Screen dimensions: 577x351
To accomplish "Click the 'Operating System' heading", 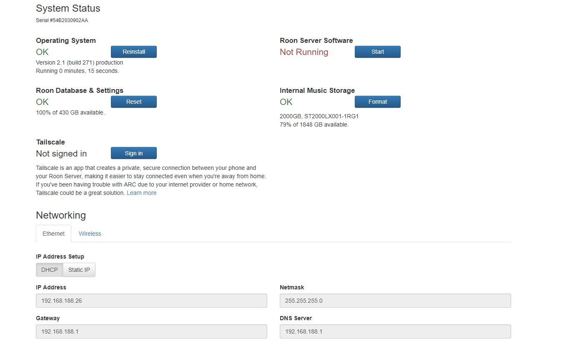I will pos(66,40).
